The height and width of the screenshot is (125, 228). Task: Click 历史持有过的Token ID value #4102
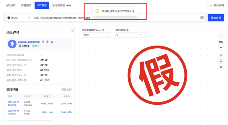click(44, 60)
